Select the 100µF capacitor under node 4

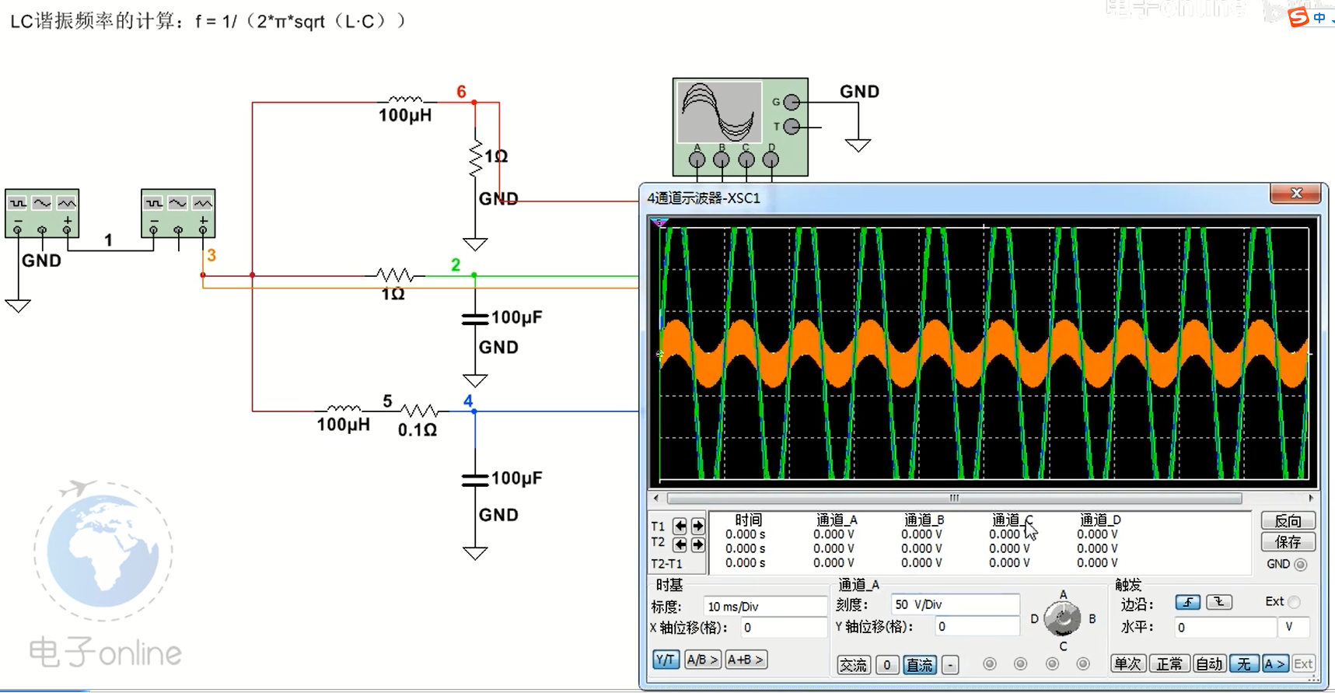[475, 479]
